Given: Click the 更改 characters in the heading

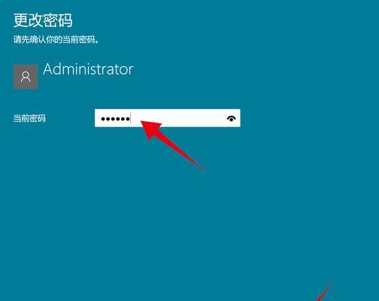Looking at the screenshot, I should (x=28, y=20).
